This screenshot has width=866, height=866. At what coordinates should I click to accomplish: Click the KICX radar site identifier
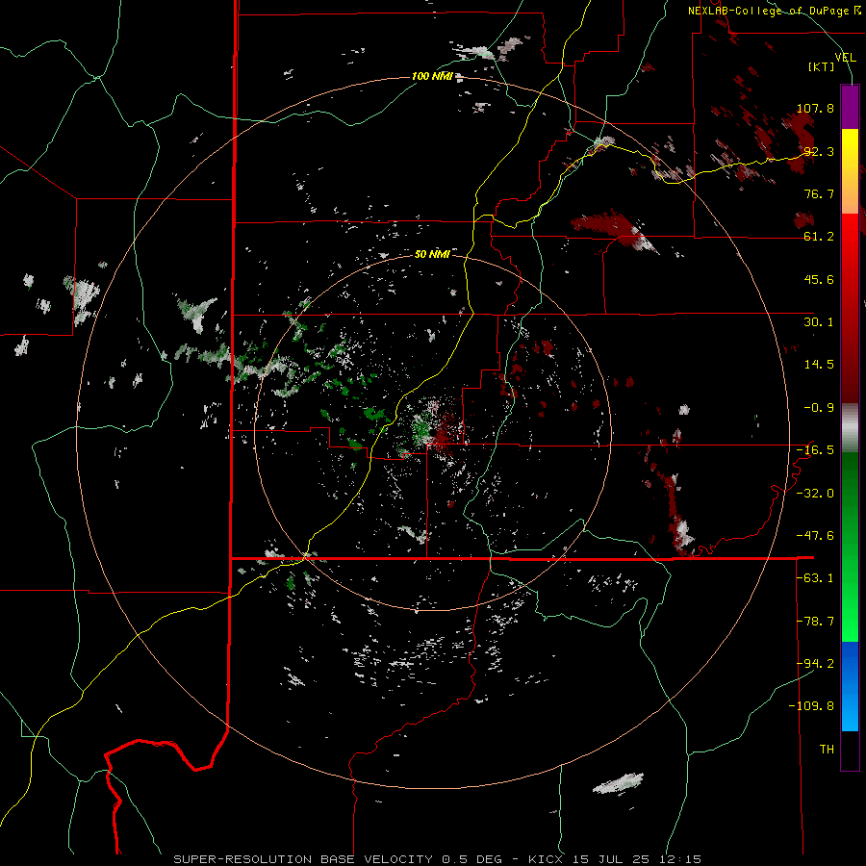[546, 859]
